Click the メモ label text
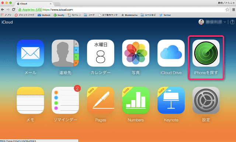 [30, 120]
